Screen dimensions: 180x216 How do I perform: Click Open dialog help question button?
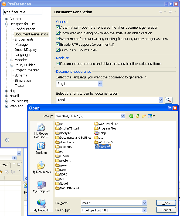[x=170, y=108]
